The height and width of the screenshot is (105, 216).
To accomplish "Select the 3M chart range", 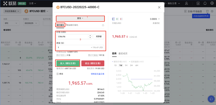I will pos(131,65).
